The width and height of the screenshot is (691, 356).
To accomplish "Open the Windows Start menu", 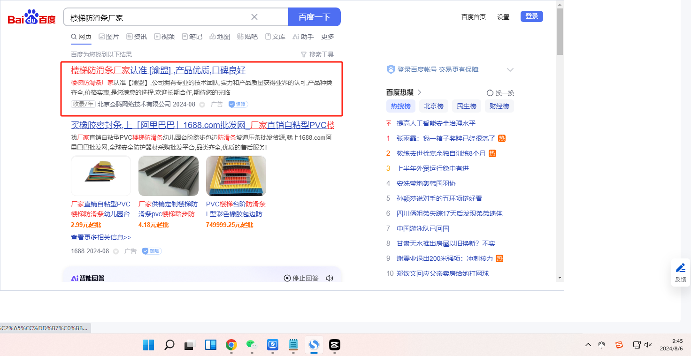I will coord(149,345).
